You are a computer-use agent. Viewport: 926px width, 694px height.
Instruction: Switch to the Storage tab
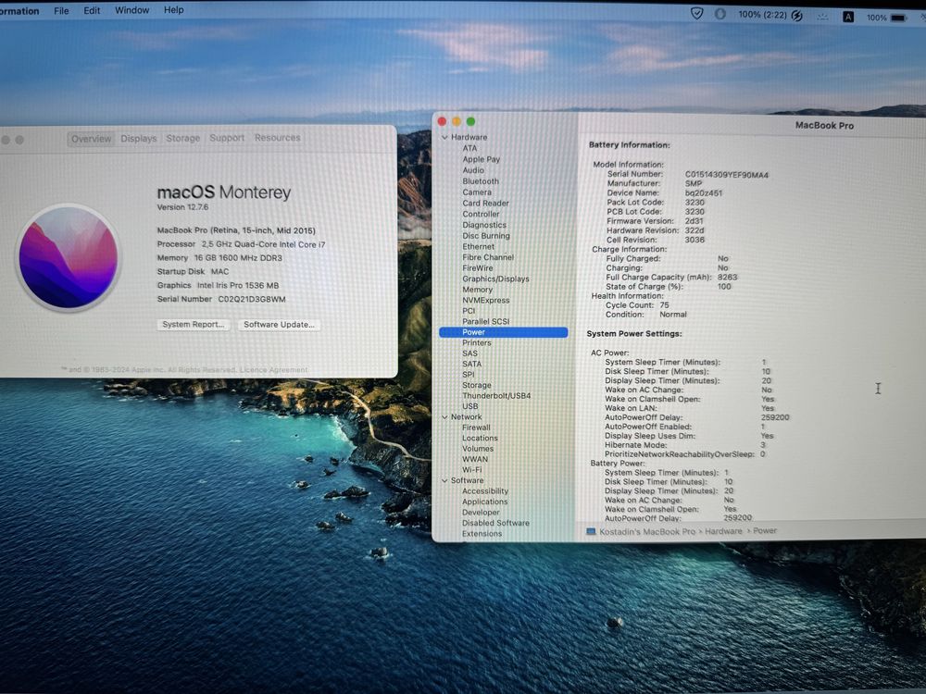pos(183,138)
